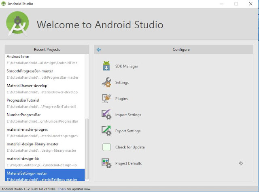
Task: Click the Check link in status bar
Action: tap(62, 189)
